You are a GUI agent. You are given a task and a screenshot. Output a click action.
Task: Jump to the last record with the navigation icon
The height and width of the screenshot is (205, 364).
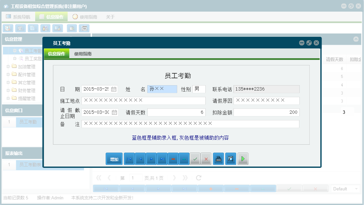[162, 159]
